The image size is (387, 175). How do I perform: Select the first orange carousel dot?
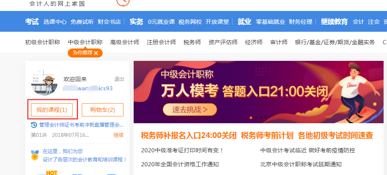tap(251, 118)
